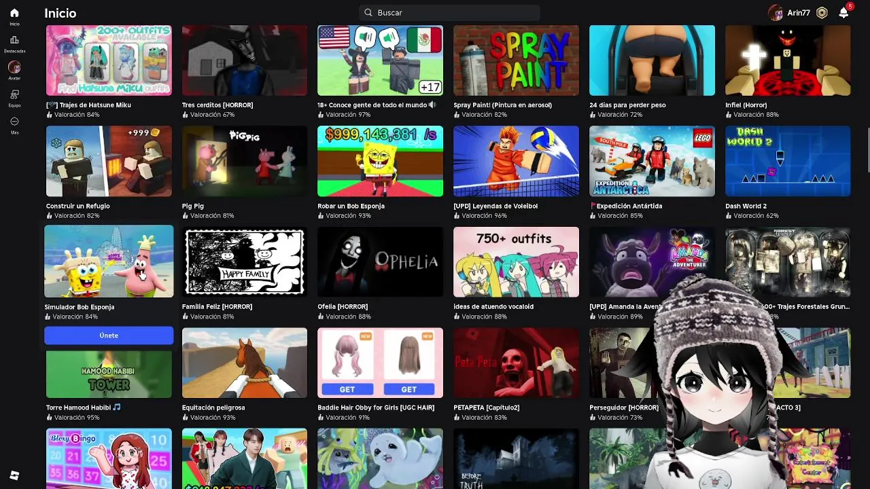870x489 pixels.
Task: Open Inicio home icon in sidebar
Action: 14,13
